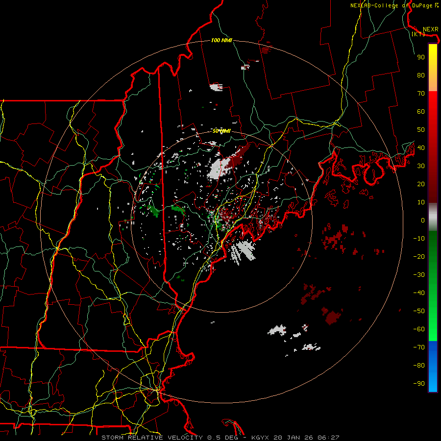Image resolution: width=441 pixels, height=441 pixels.
Task: Click the "50 NMI" range ring label
Action: pos(221,131)
